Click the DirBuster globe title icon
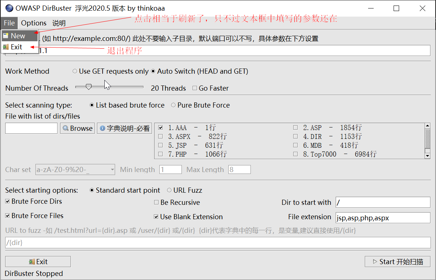The image size is (436, 280). point(9,8)
